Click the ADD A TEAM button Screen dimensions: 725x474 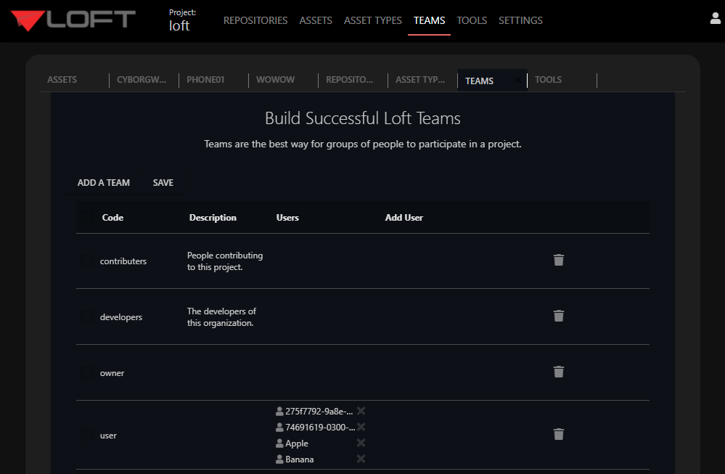click(x=104, y=182)
